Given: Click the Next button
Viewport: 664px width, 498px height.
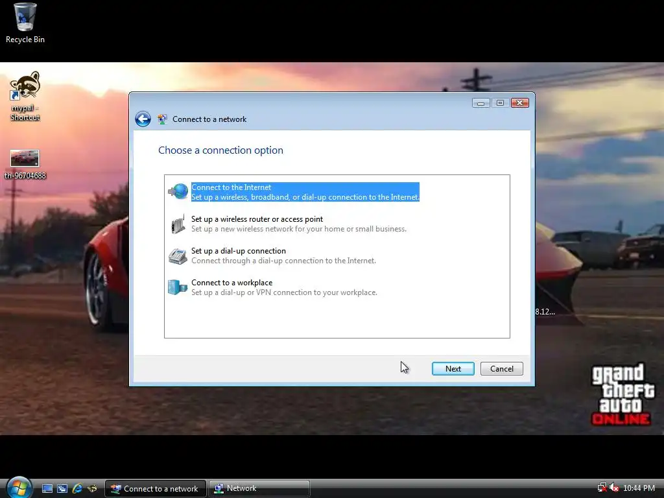Looking at the screenshot, I should [x=453, y=368].
